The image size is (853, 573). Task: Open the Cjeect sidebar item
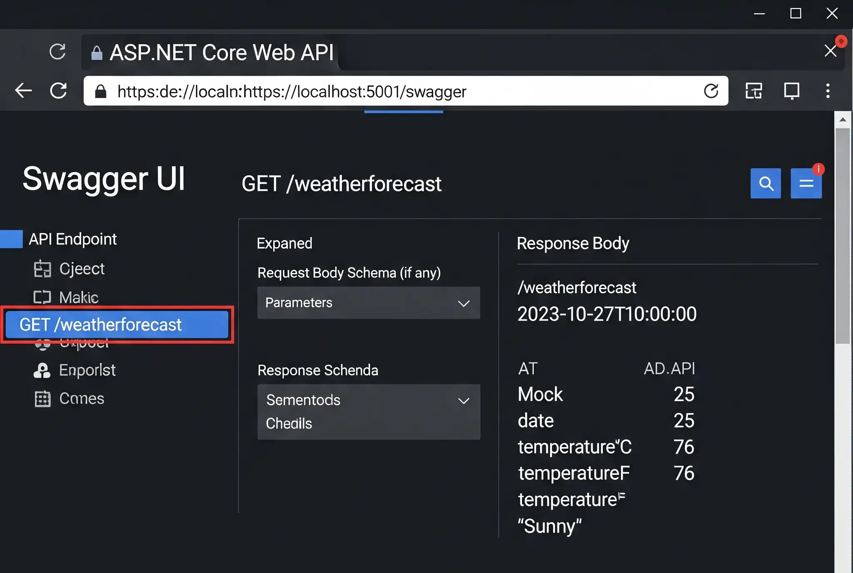(x=82, y=269)
